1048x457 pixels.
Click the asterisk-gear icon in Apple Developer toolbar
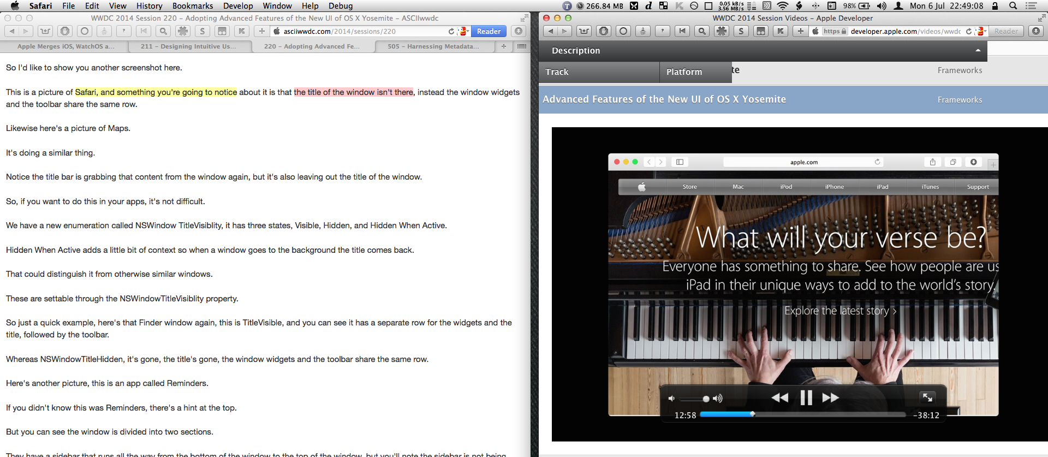722,31
